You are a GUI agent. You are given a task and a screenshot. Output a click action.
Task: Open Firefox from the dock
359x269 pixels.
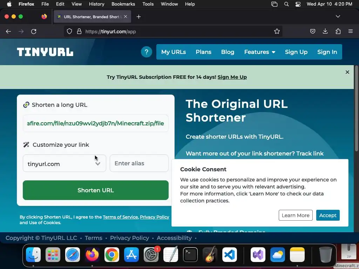pyautogui.click(x=92, y=255)
